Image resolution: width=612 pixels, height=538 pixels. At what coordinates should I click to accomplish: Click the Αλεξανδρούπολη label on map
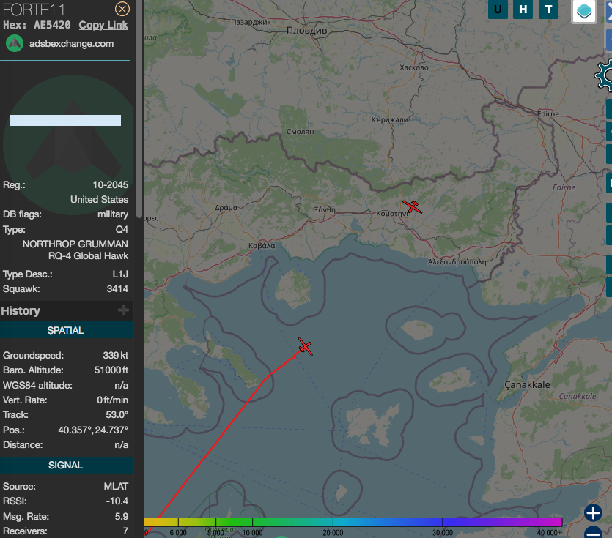(x=457, y=262)
